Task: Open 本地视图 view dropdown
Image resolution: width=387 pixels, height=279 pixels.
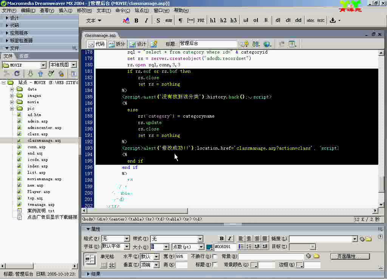Action: 74,65
